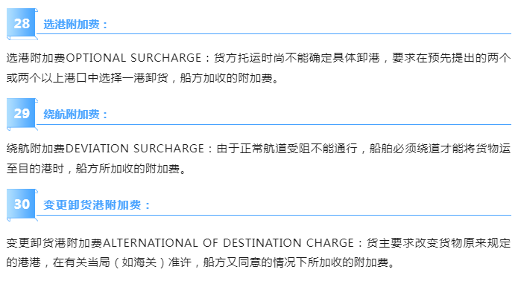Click the phrase 由于正常航道受阻不能通行
The height and width of the screenshot is (281, 521).
coord(287,149)
